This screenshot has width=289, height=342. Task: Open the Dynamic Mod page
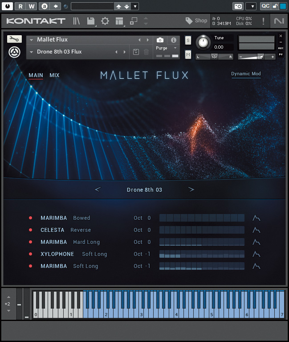click(246, 74)
